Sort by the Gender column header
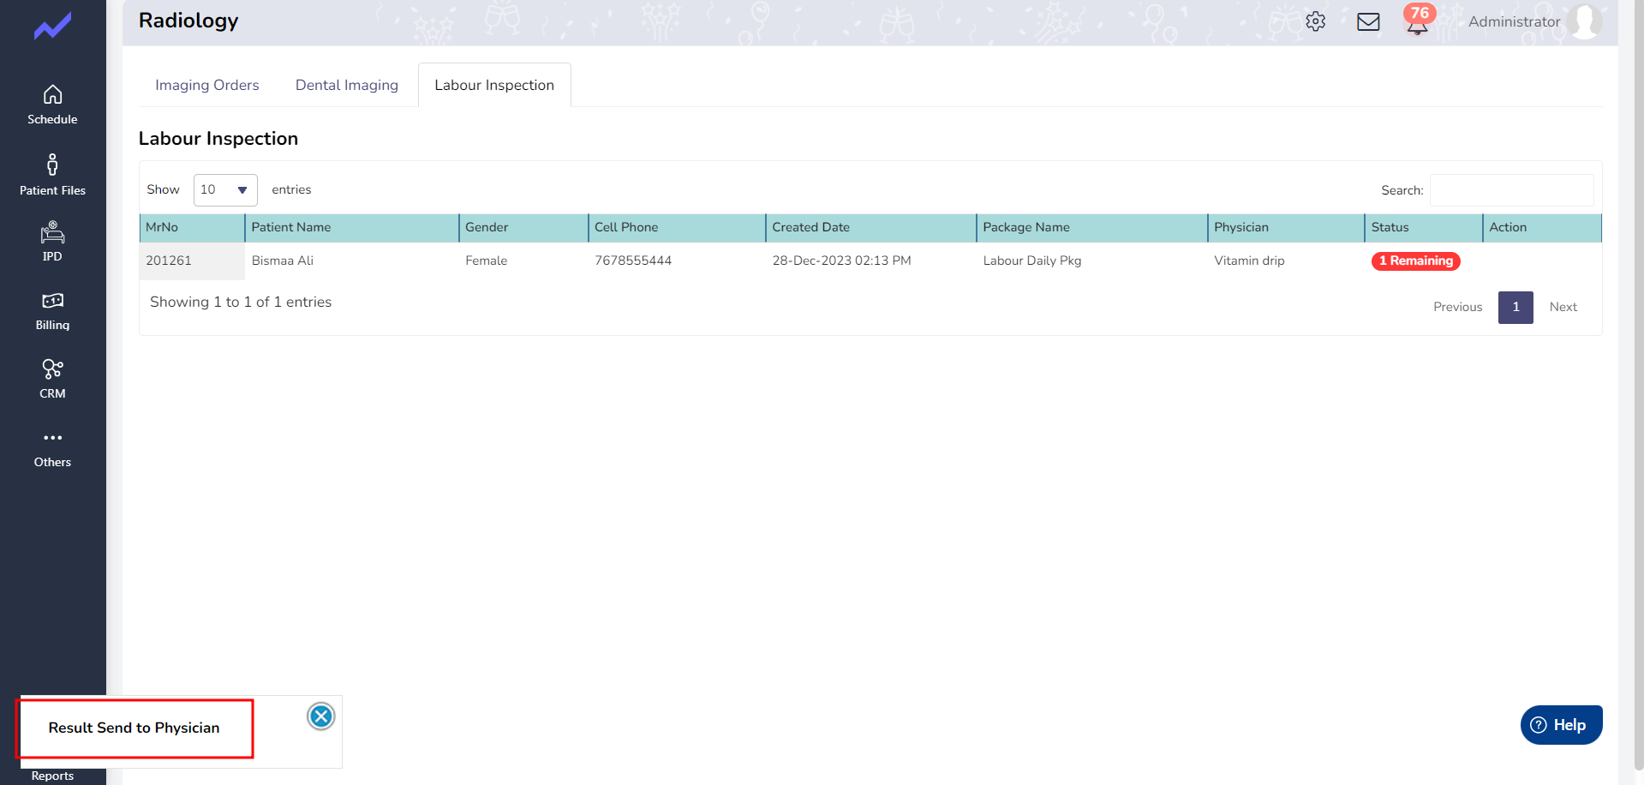1644x785 pixels. tap(523, 228)
